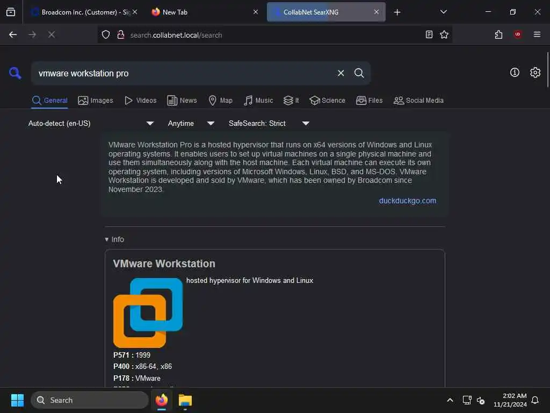Close the CollabNet SearXNG tab
The height and width of the screenshot is (413, 550).
pos(377,12)
